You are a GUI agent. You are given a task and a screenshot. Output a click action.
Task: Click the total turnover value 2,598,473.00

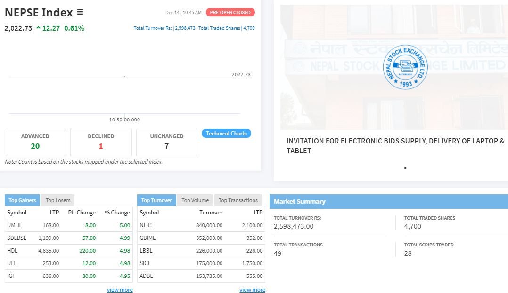coord(294,226)
